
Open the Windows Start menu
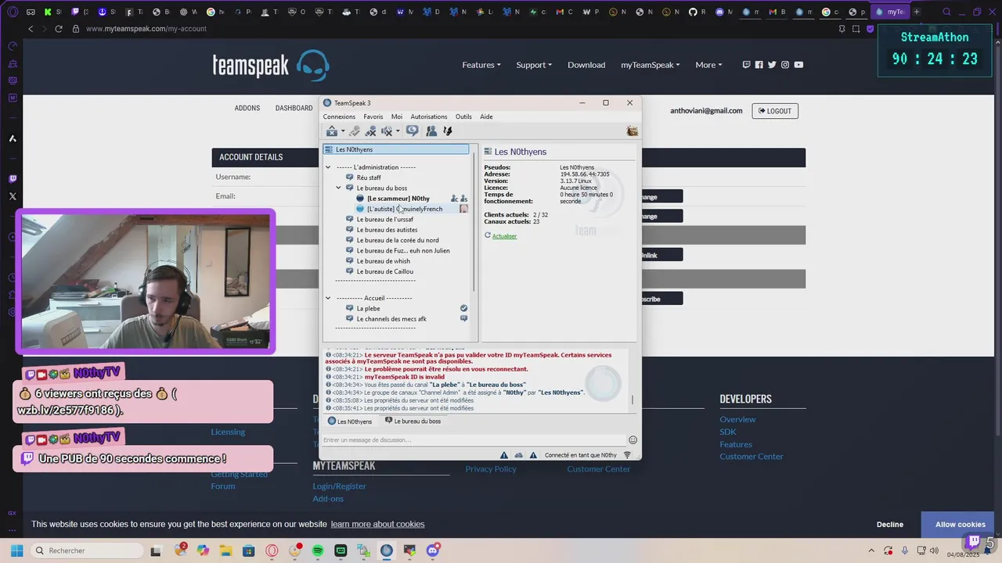16,550
